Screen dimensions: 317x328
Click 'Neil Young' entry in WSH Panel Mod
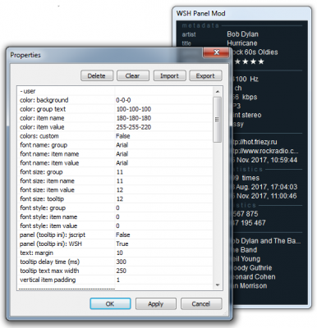[x=246, y=259]
